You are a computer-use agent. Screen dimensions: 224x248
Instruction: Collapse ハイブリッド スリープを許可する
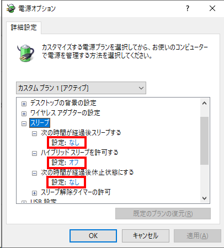[x=34, y=153]
